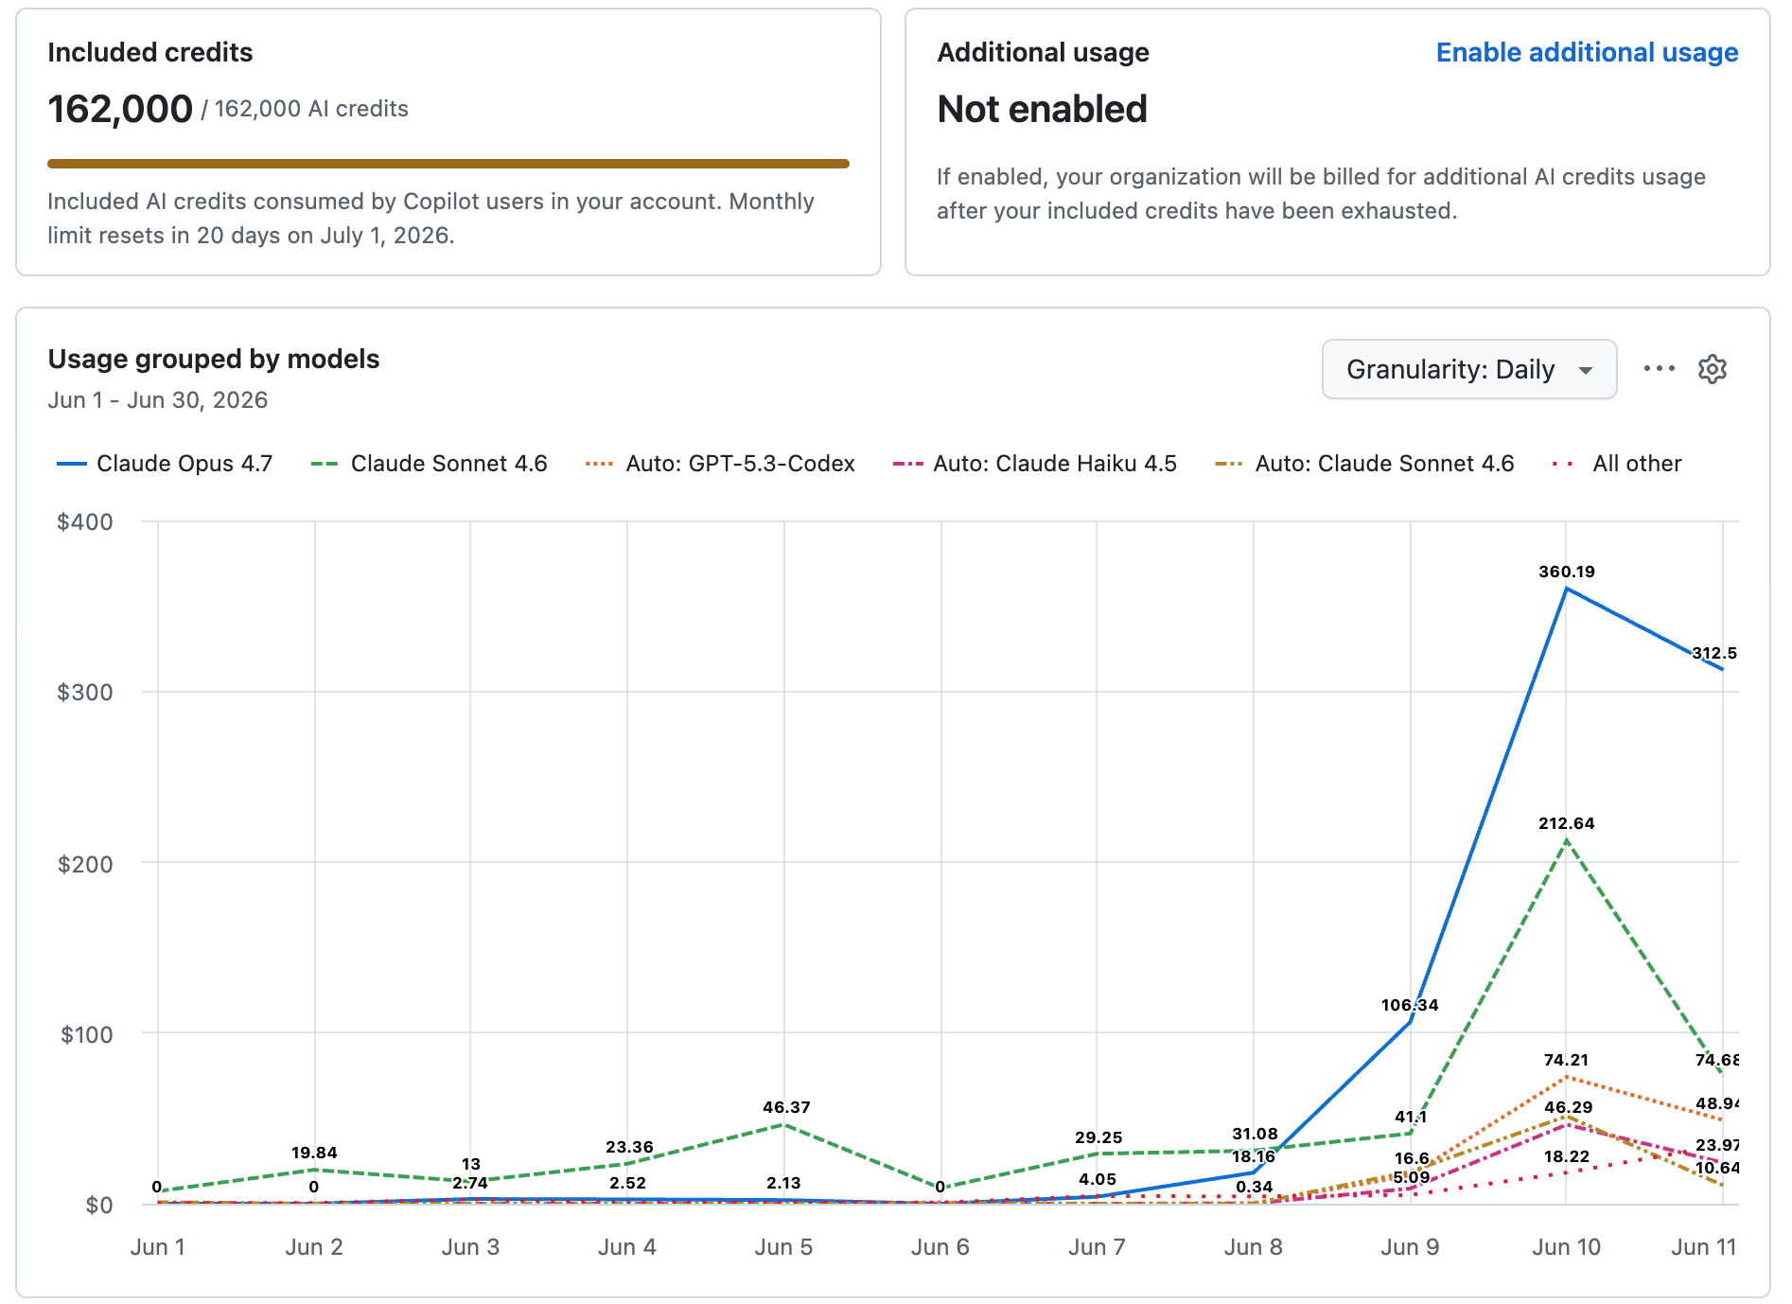Click the Jun 8 axis label
Screen dimensions: 1792x1304
tap(1254, 1247)
